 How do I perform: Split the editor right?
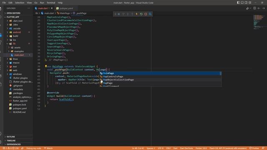254,8
